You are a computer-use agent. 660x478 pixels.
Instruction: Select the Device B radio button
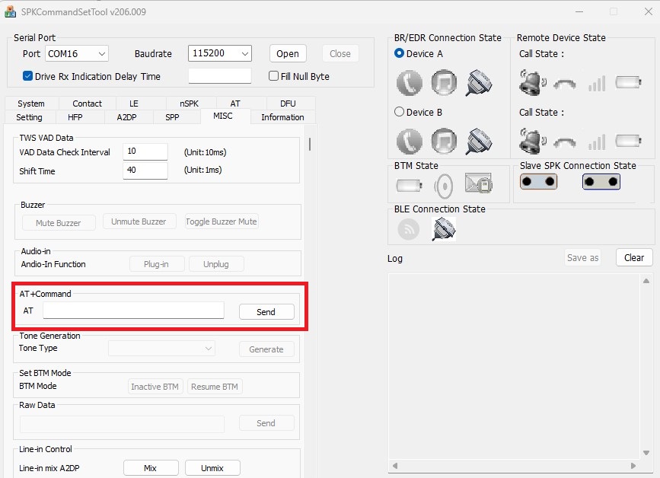tap(399, 111)
